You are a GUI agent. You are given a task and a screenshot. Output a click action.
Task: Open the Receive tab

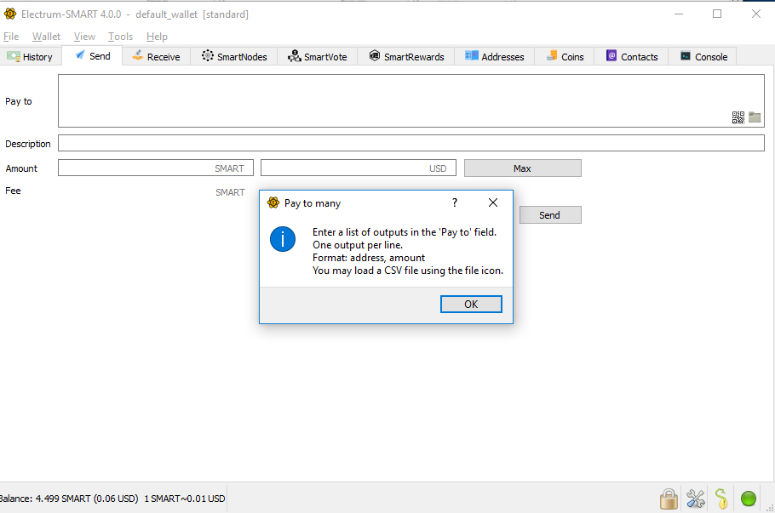pyautogui.click(x=156, y=57)
